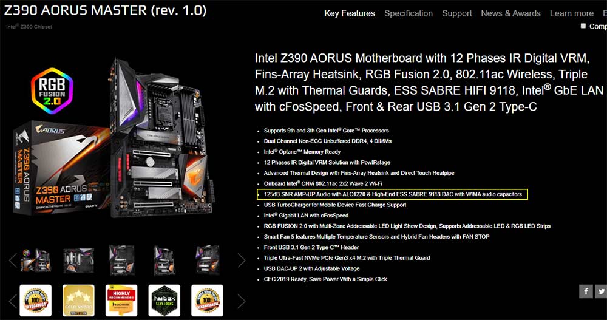This screenshot has width=607, height=320.
Task: Click the Facebook share icon
Action: pos(586,291)
